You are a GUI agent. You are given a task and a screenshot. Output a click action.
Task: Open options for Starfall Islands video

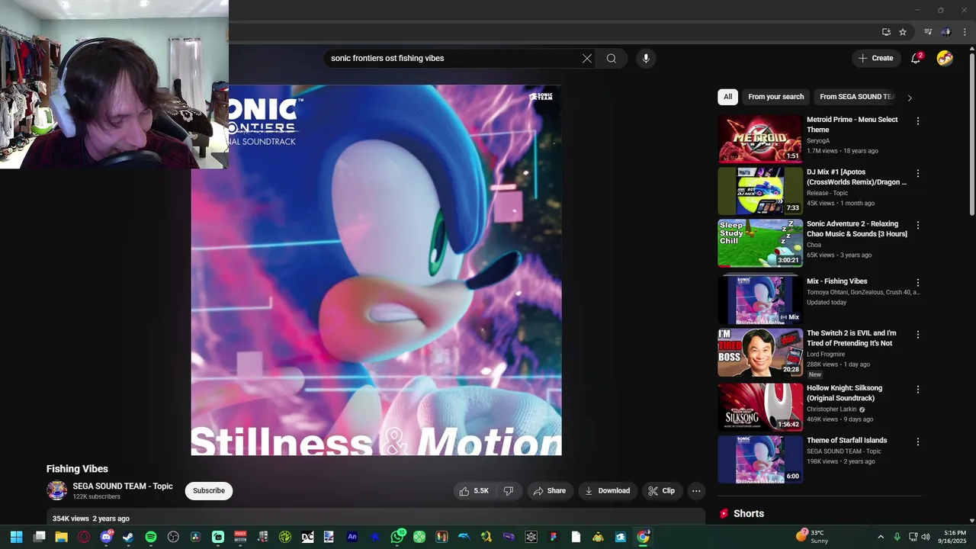tap(918, 441)
